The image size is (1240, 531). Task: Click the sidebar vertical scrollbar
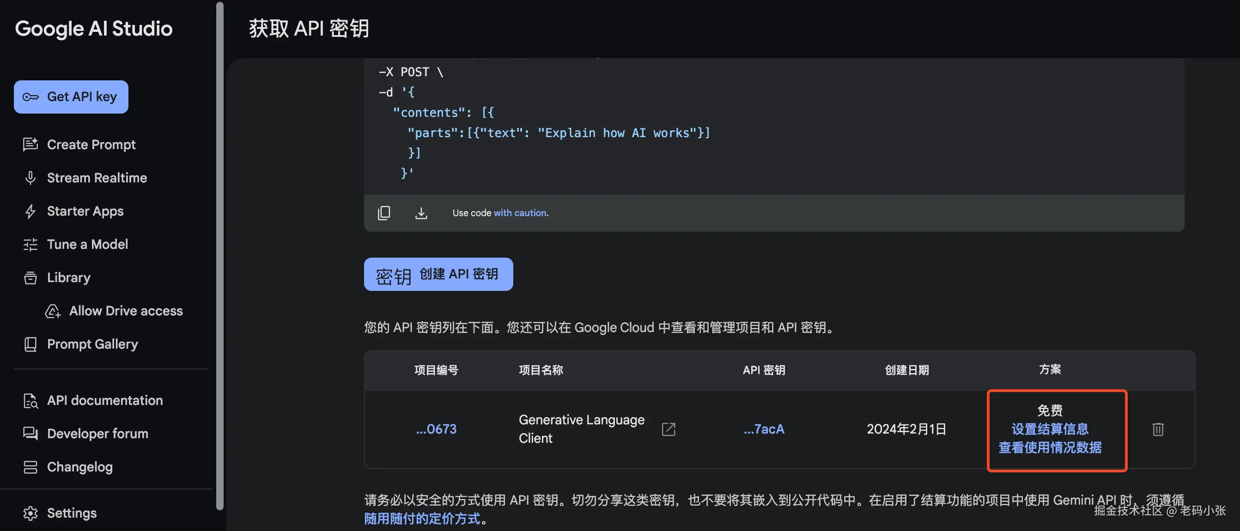click(x=220, y=255)
